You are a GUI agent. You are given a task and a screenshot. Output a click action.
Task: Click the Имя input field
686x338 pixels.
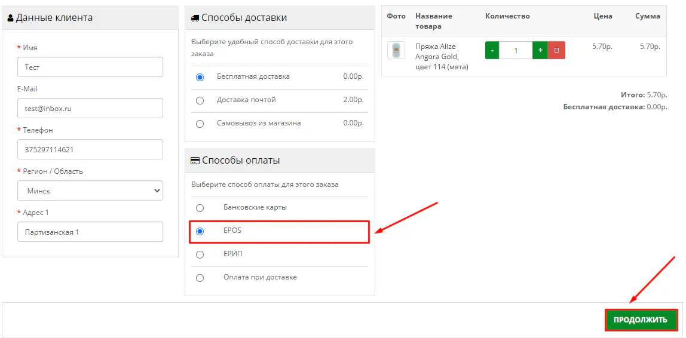point(90,67)
